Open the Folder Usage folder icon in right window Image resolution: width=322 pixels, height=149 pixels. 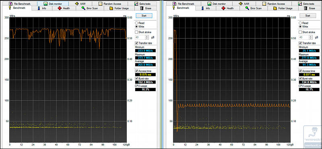(275, 8)
